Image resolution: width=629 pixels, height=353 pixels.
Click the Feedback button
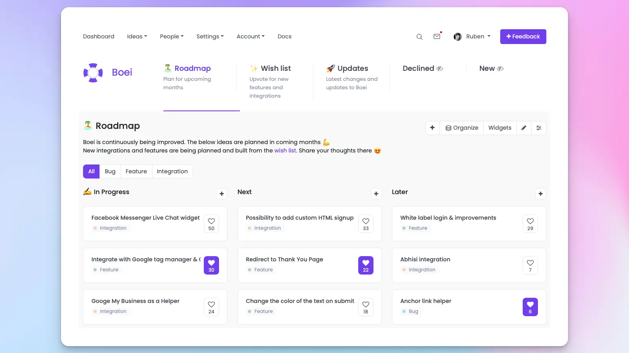[x=523, y=36]
